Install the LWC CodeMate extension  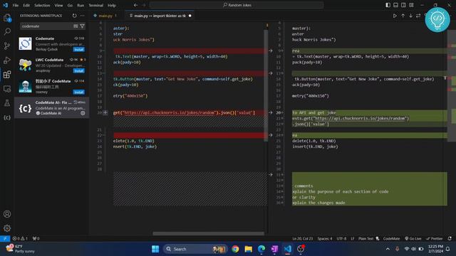click(79, 71)
